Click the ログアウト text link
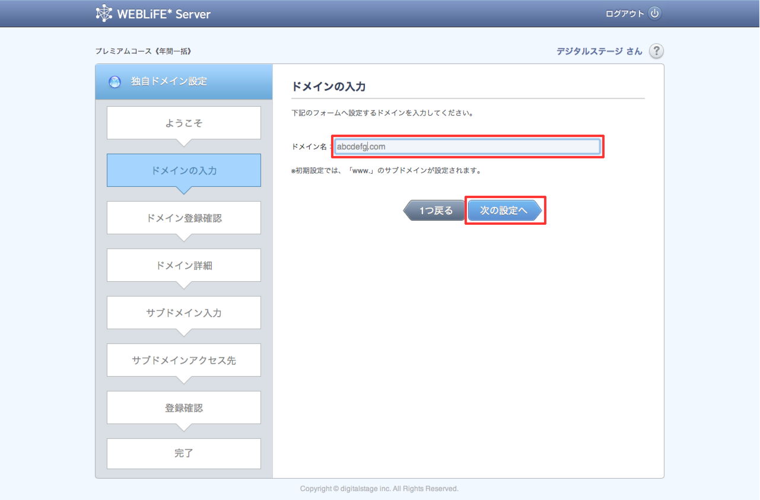The image size is (760, 500). (625, 14)
